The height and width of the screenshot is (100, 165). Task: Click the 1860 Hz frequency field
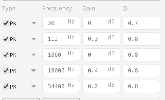pyautogui.click(x=61, y=55)
